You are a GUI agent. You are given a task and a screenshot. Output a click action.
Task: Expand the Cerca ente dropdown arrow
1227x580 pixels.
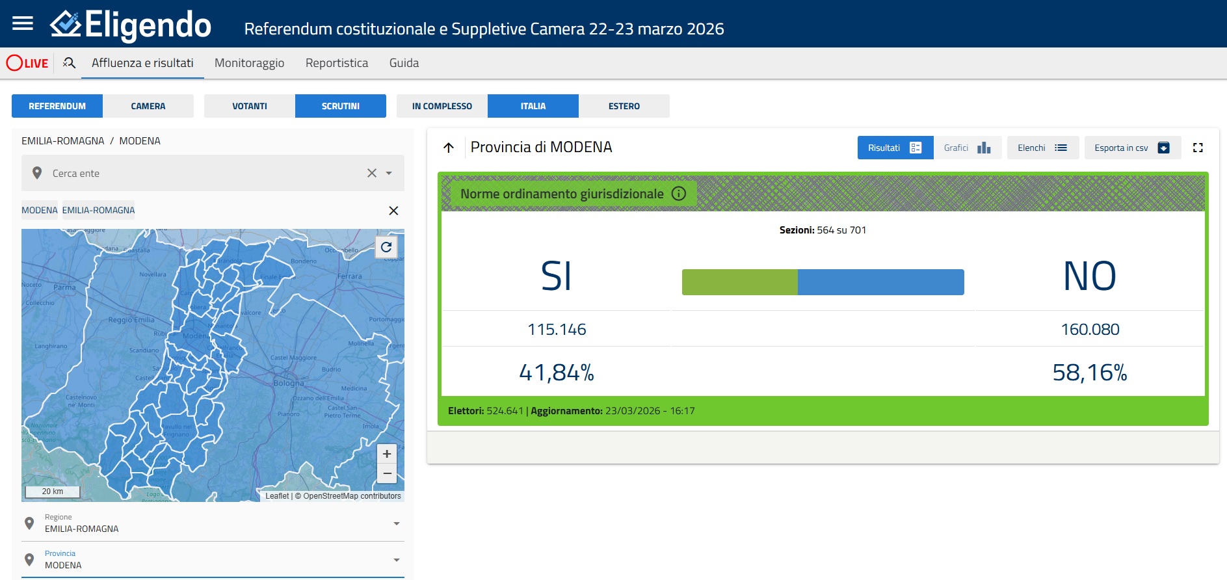point(389,173)
